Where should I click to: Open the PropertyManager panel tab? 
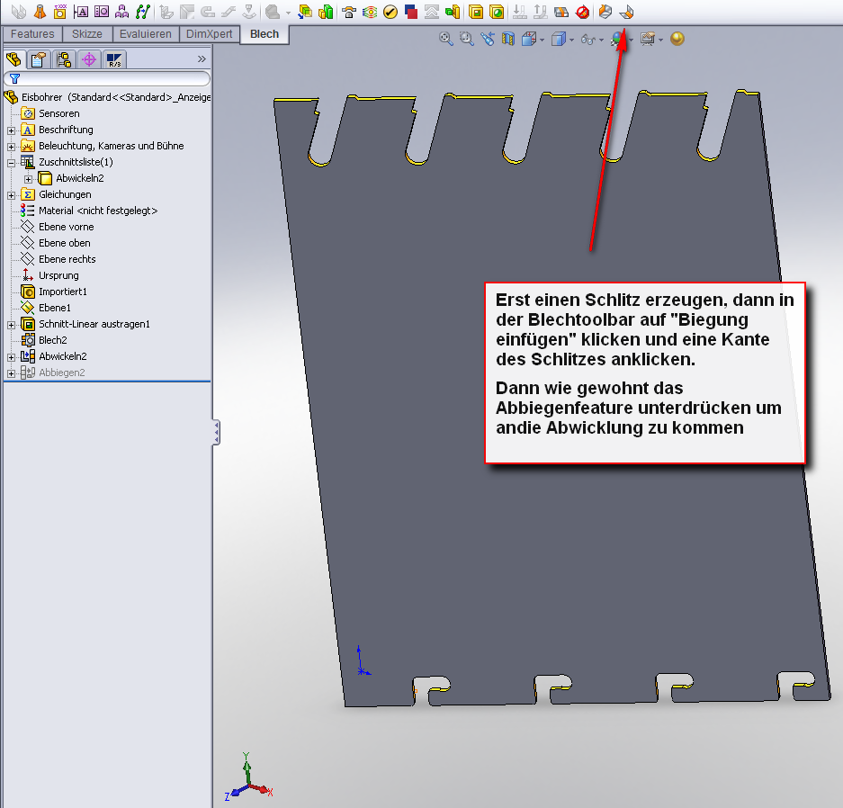[38, 59]
